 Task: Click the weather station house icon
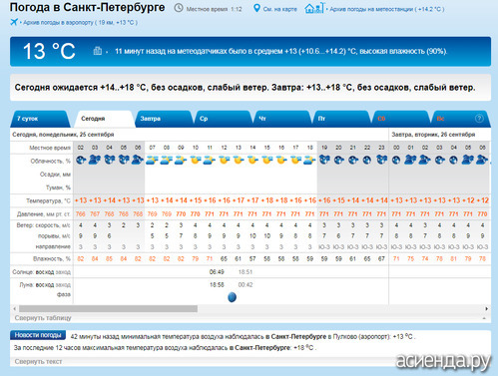tap(313, 8)
